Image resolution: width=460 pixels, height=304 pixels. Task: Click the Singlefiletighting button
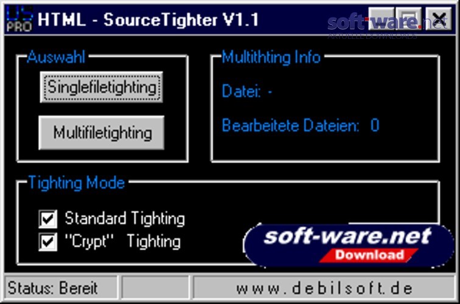click(x=101, y=87)
